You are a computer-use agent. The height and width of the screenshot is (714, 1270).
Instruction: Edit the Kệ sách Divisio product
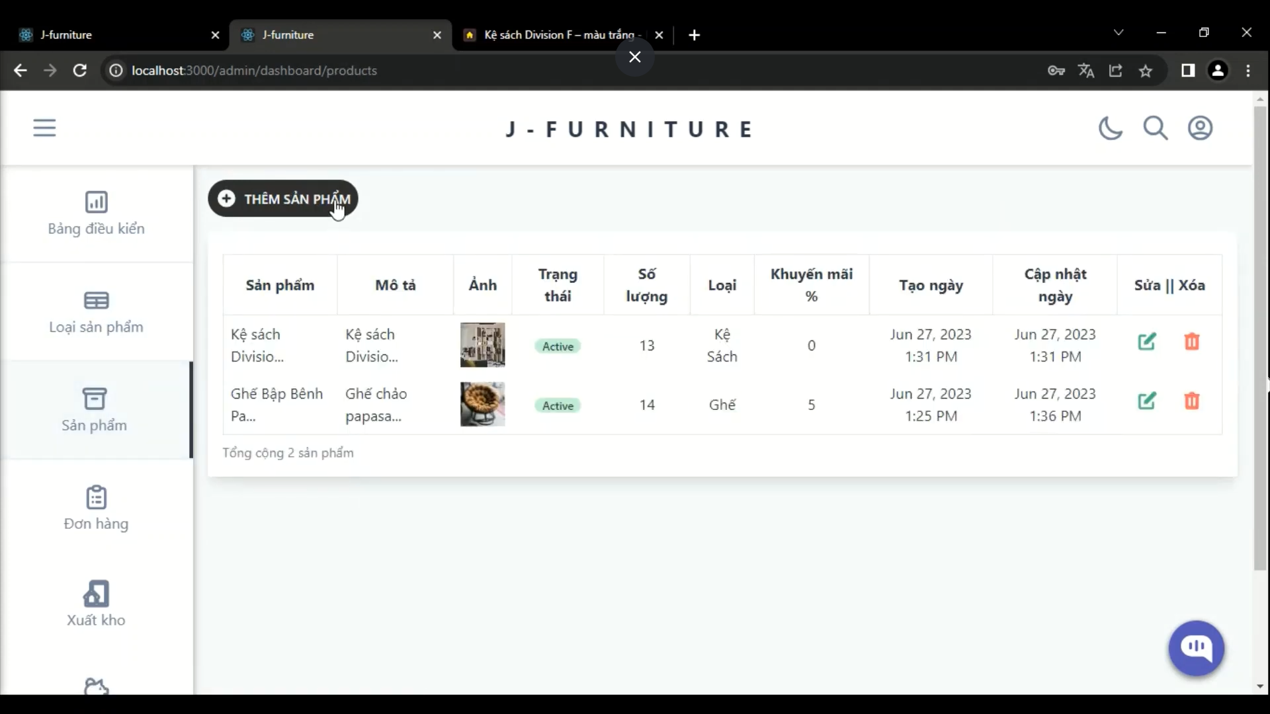(x=1147, y=342)
